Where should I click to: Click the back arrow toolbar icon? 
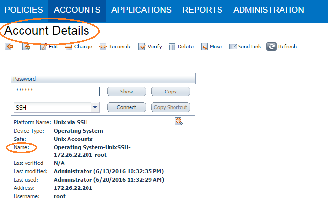click(9, 47)
